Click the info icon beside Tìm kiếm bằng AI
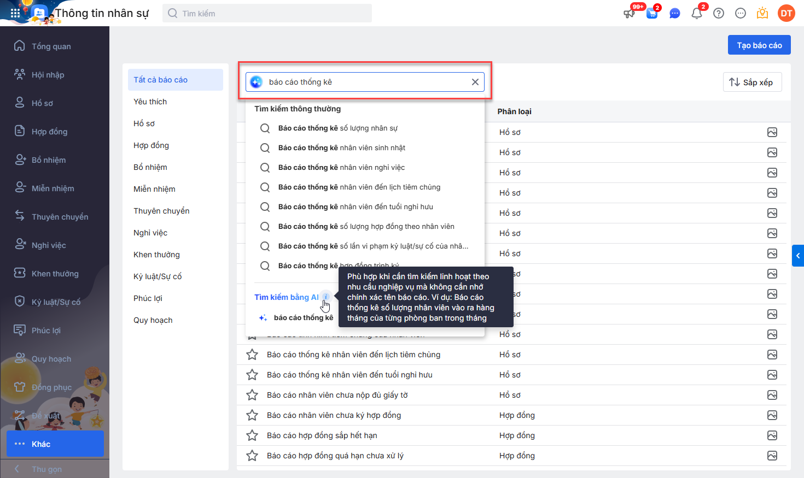This screenshot has height=478, width=804. [x=325, y=297]
